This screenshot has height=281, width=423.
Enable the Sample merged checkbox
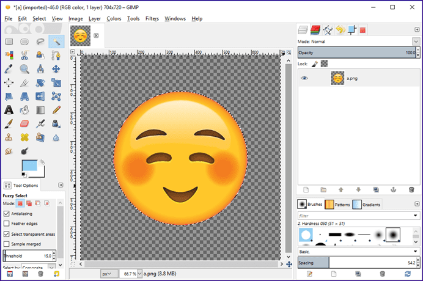click(x=7, y=244)
